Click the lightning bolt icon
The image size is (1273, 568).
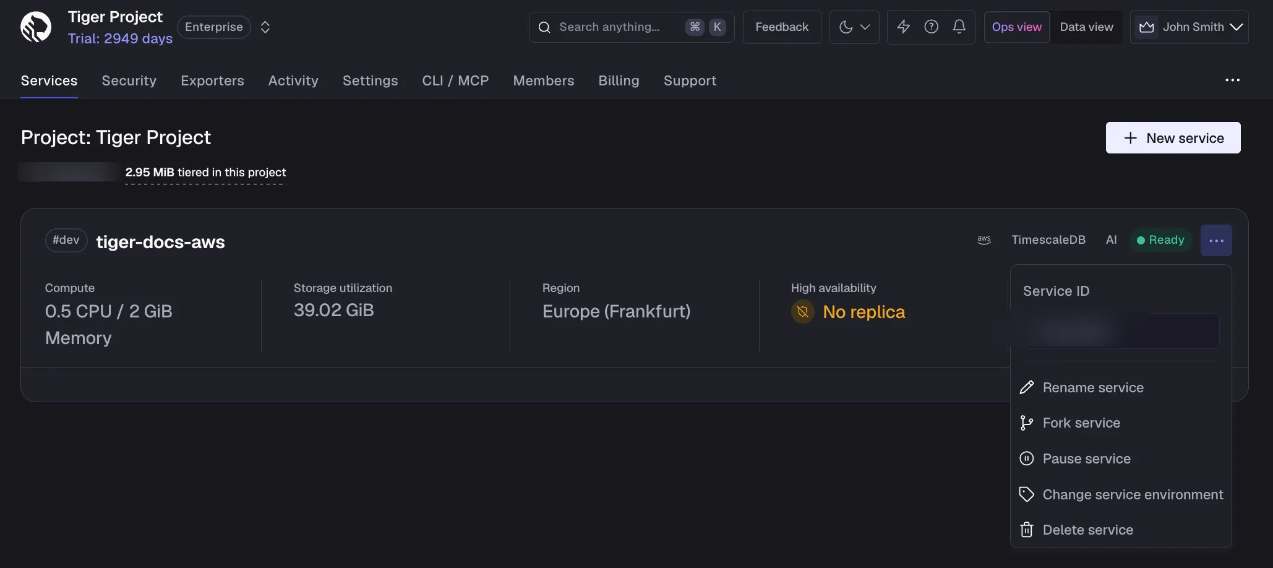point(904,27)
